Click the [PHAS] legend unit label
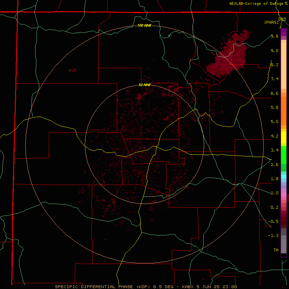Image resolution: width=289 pixels, height=289 pixels. tap(271, 22)
